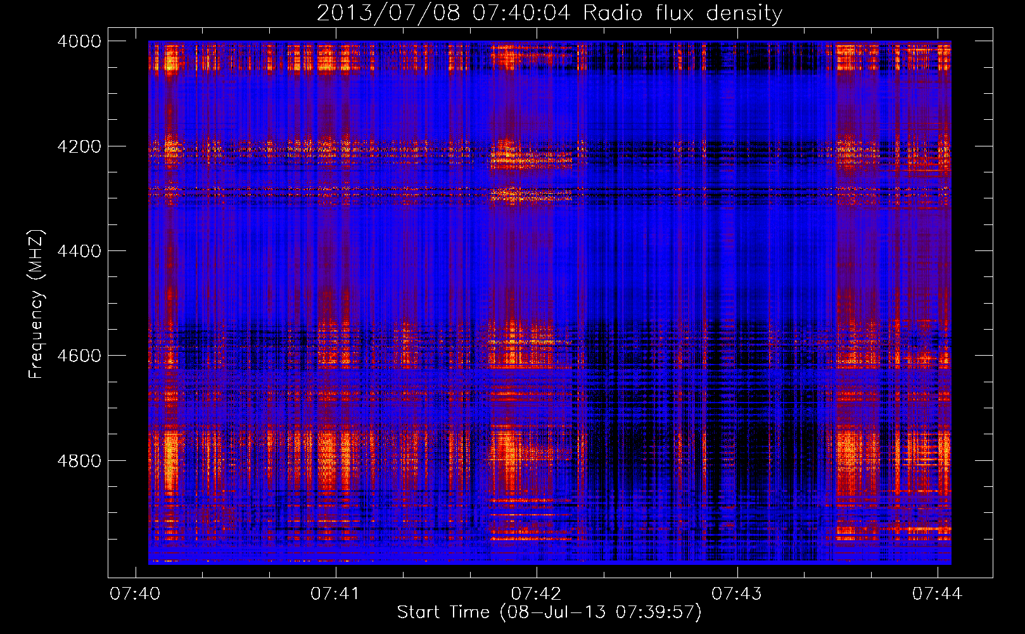Click the 4800 frequency tick label
This screenshot has height=634, width=1025.
79,461
